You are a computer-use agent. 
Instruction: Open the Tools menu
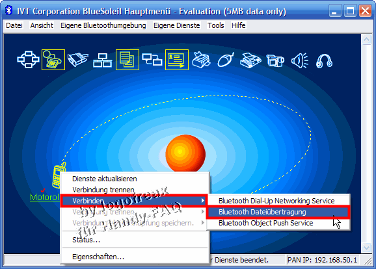tap(215, 25)
